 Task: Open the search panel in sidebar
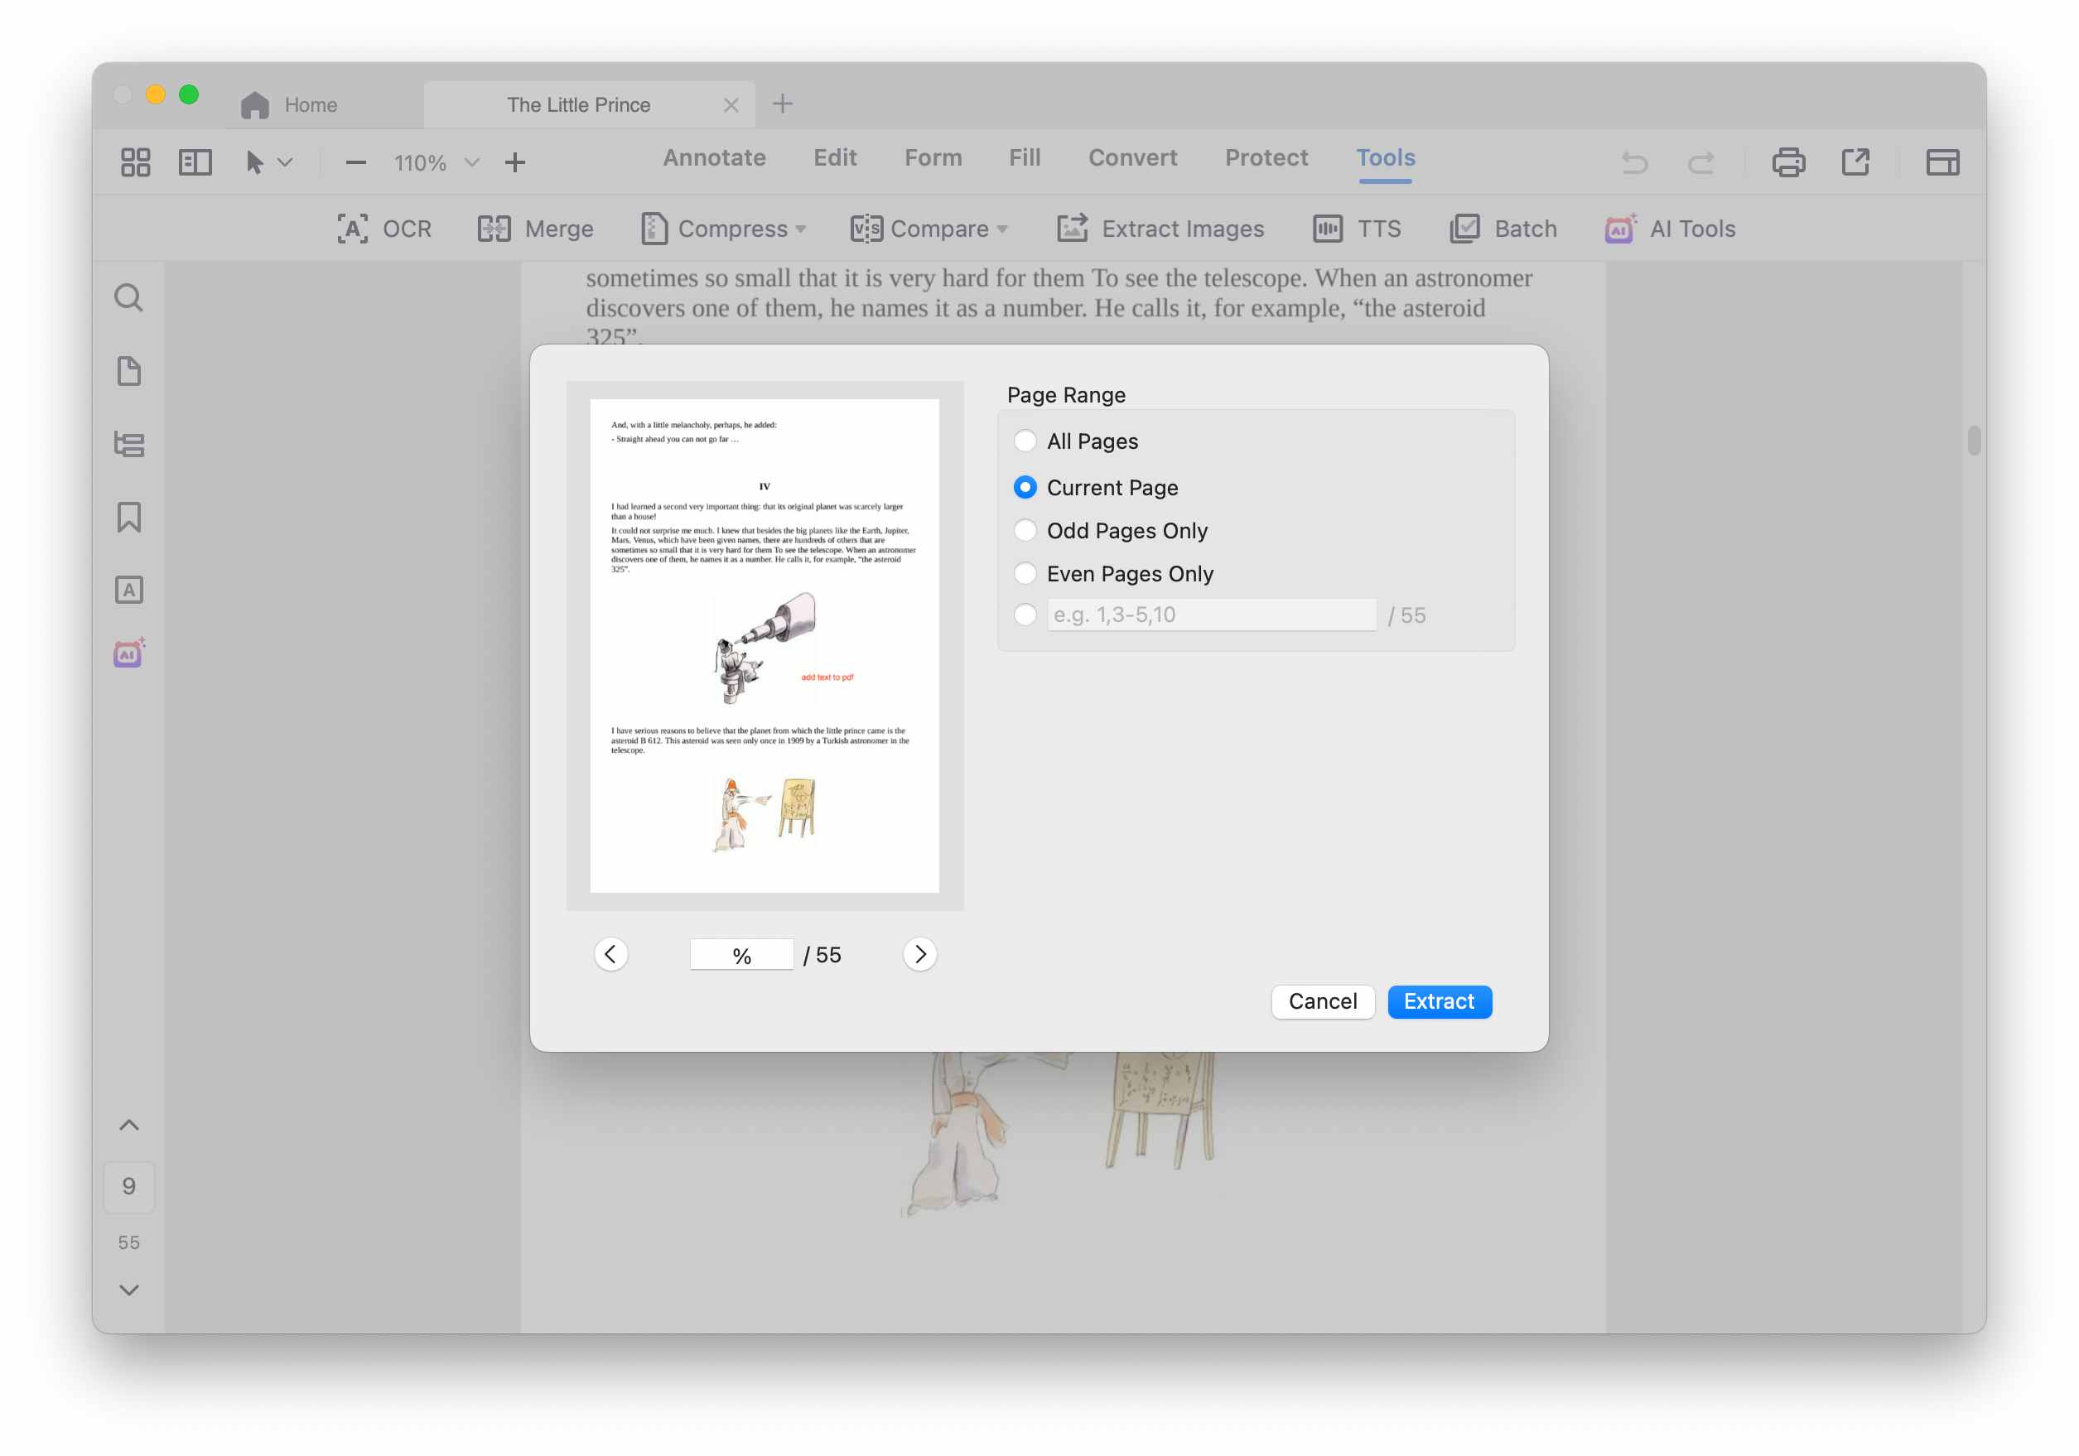(128, 298)
